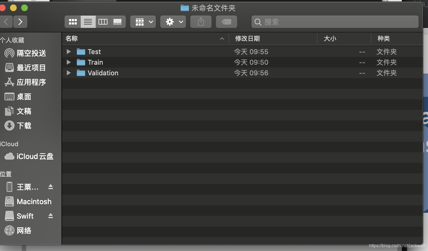Image resolution: width=428 pixels, height=251 pixels.
Task: Click the Share toolbar button
Action: [201, 22]
